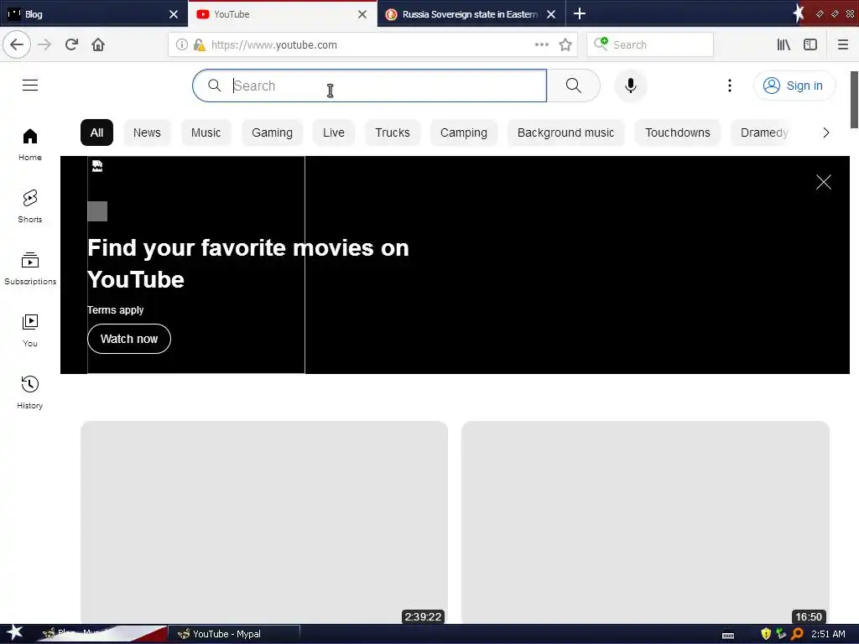Reload the current page
The image size is (859, 644).
coord(72,44)
